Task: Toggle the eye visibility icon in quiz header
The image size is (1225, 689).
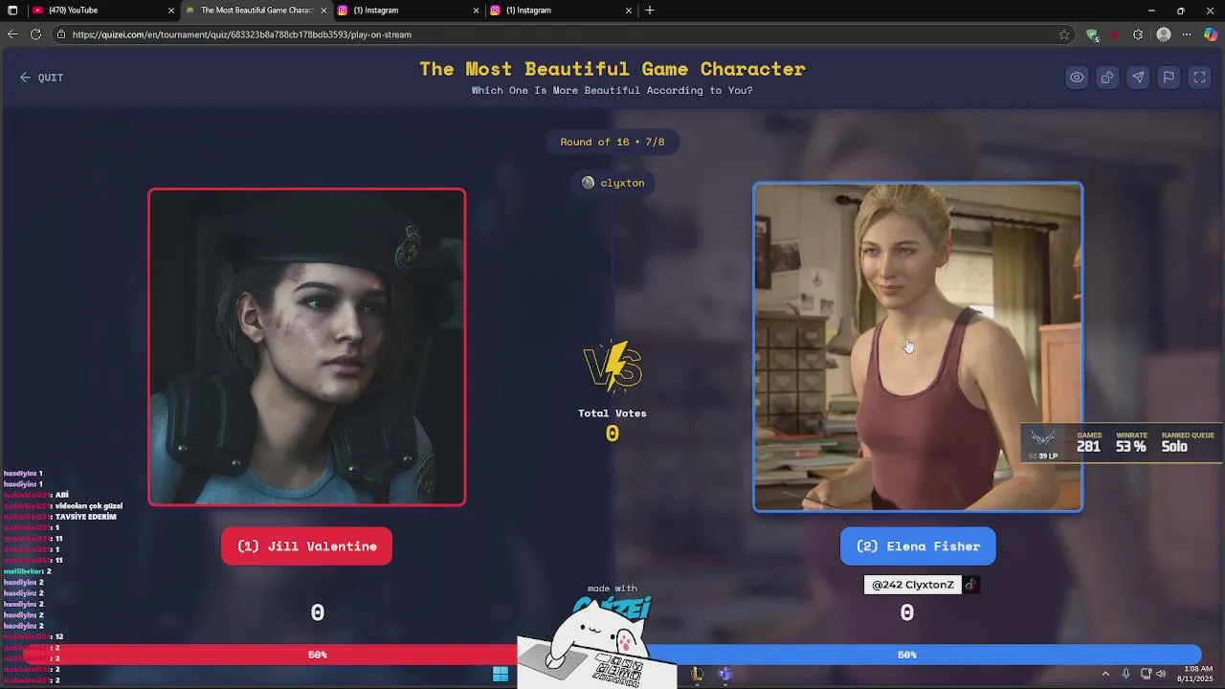Action: 1077,78
